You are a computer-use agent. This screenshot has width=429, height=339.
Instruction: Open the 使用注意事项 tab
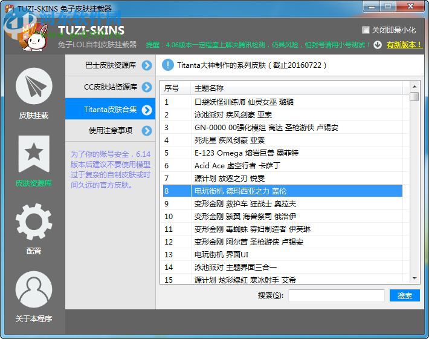[x=110, y=131]
